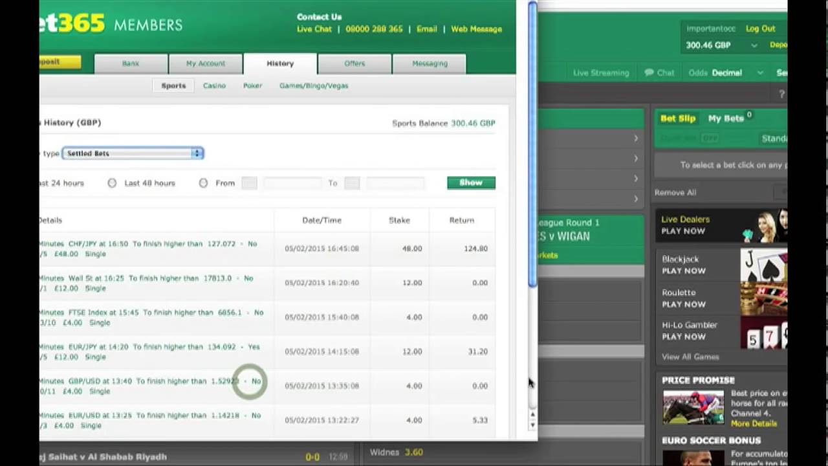
Task: Click the yellow Deposit button
Action: tap(60, 62)
